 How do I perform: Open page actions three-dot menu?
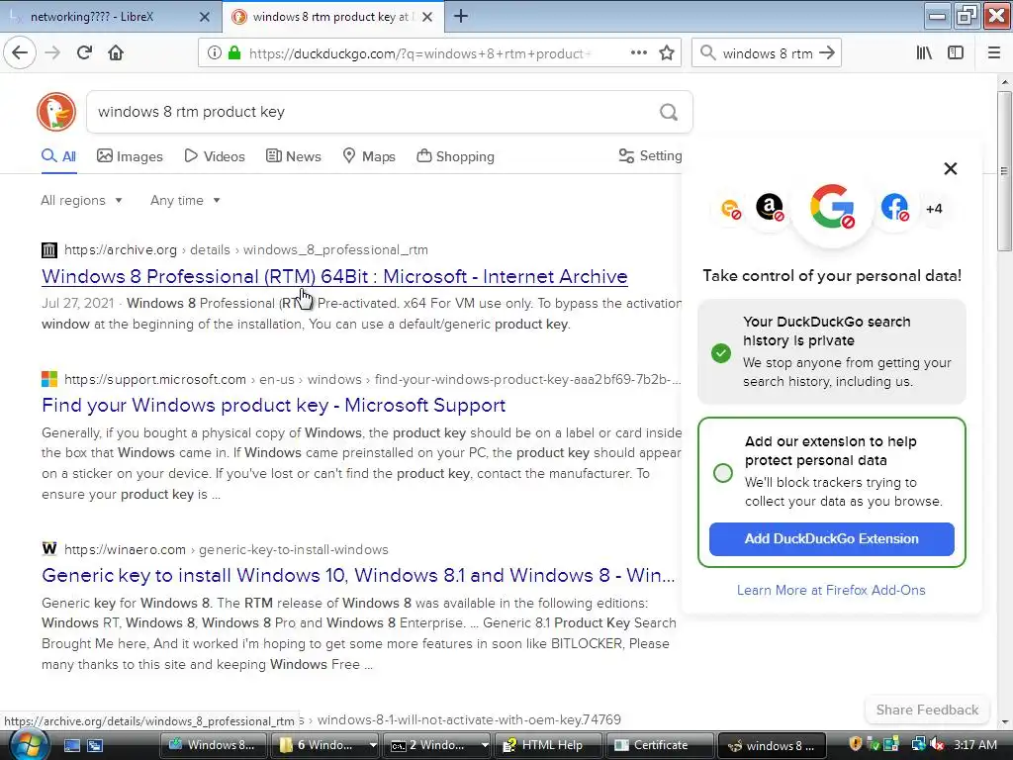point(639,53)
